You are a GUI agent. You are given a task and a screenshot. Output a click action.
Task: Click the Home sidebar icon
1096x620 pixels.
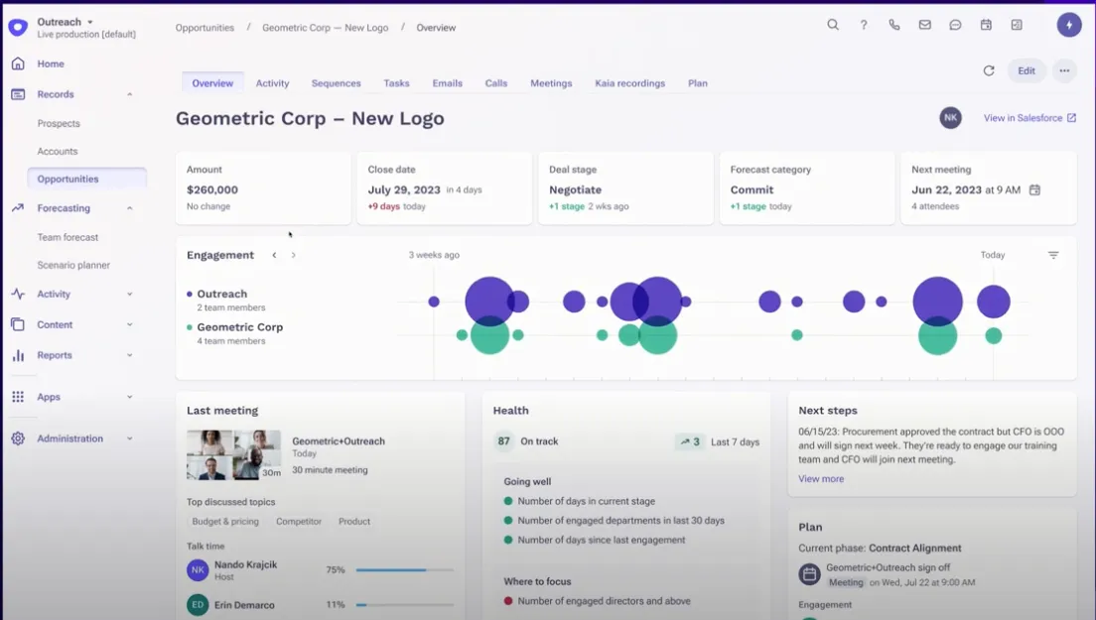click(18, 63)
